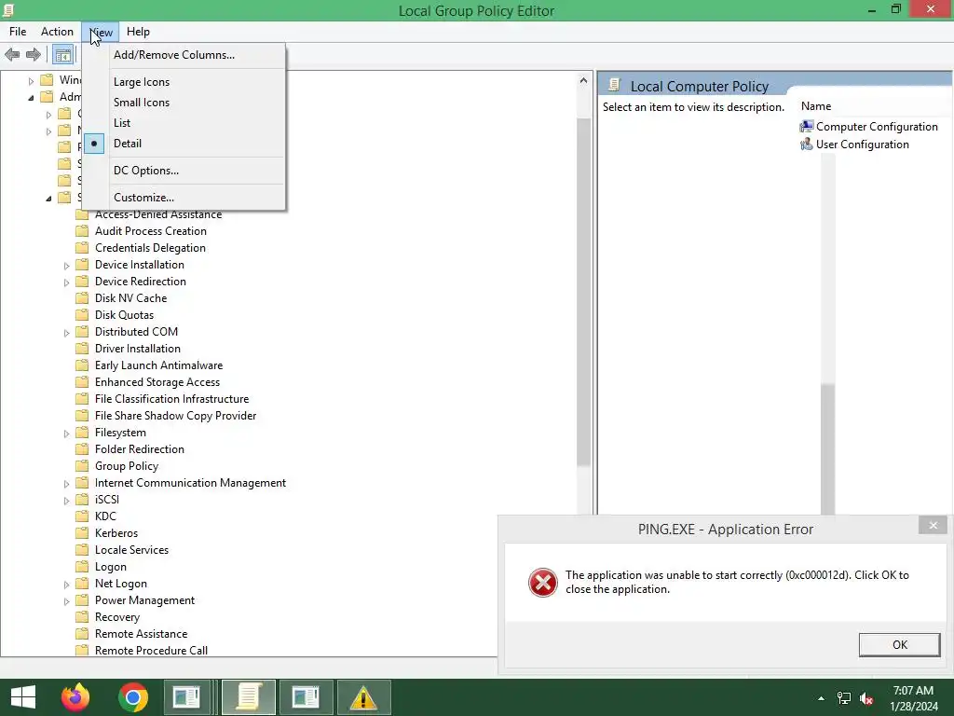The height and width of the screenshot is (716, 954).
Task: Expand the Device Installation node
Action: coord(66,266)
